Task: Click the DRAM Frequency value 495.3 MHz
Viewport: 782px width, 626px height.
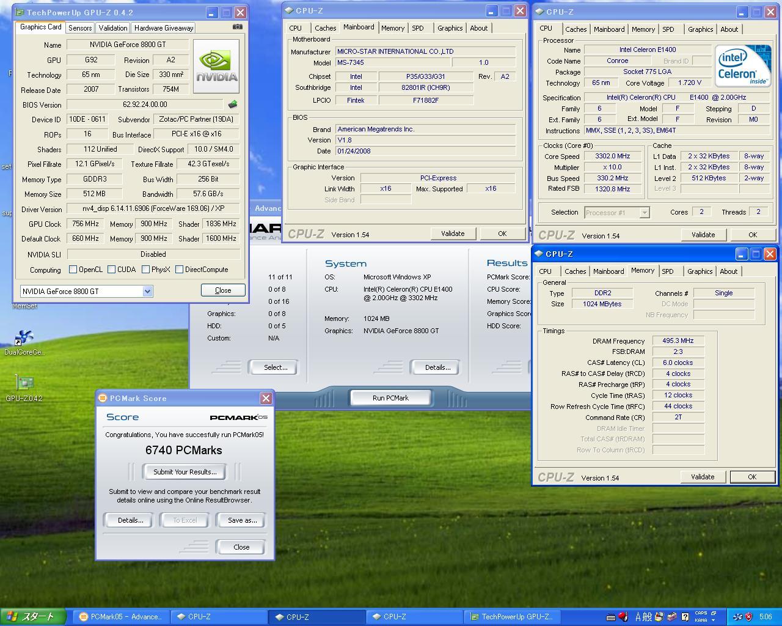Action: (678, 341)
